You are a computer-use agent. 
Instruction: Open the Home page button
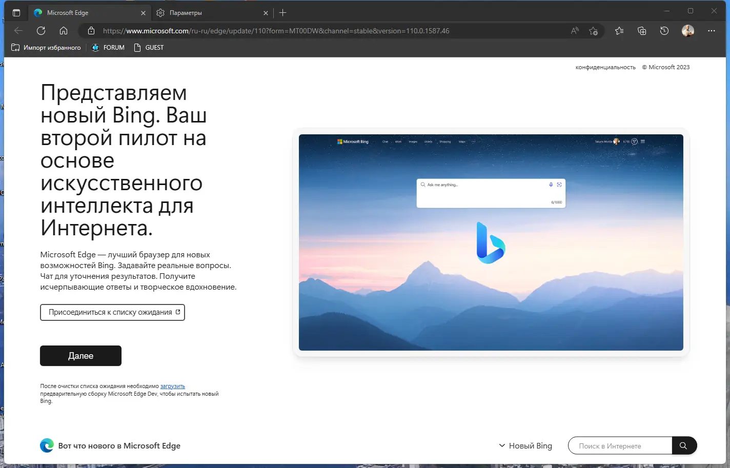(x=64, y=31)
